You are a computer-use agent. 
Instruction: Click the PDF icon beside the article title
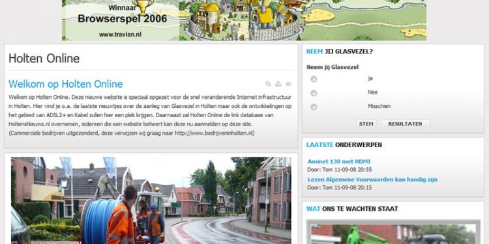tap(268, 83)
